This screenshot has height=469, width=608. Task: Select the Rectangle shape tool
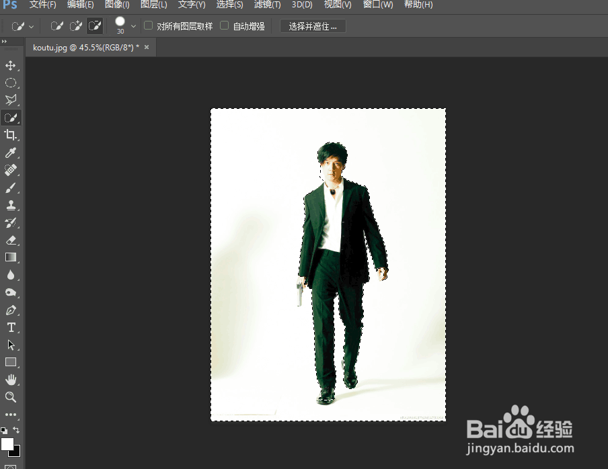tap(11, 362)
